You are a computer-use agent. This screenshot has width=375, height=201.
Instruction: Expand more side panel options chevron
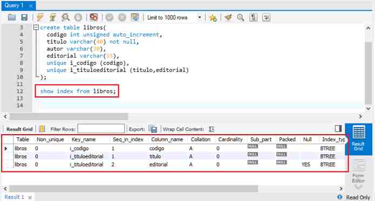click(358, 186)
